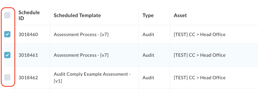Click the Type column header
The image size is (258, 93).
tap(148, 15)
